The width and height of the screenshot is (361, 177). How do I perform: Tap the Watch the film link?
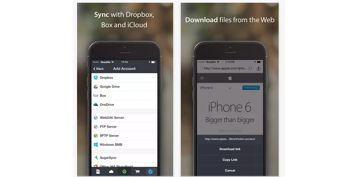point(230,131)
